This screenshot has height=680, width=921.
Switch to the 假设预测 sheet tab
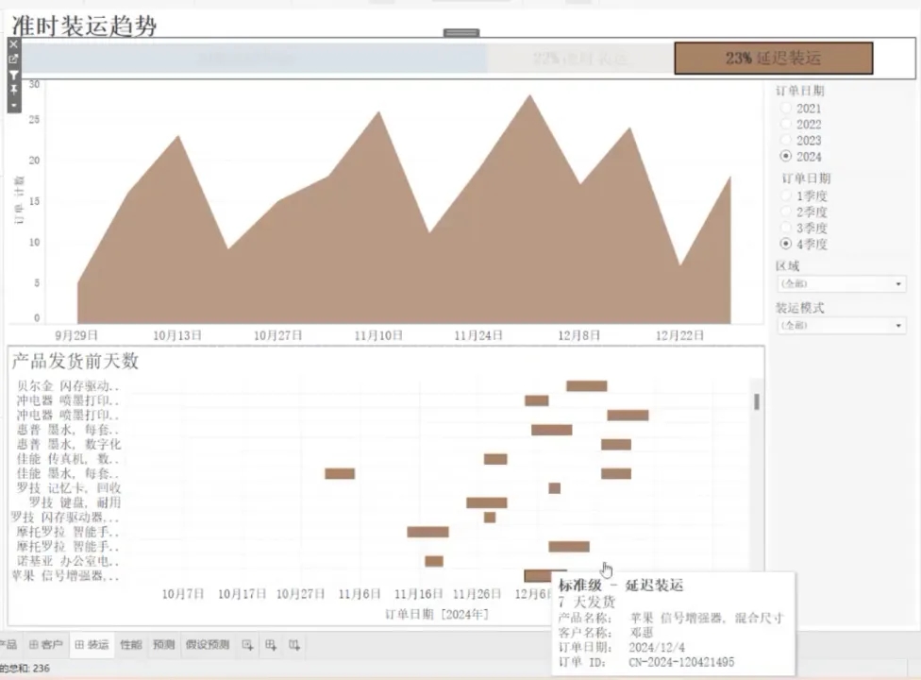207,645
